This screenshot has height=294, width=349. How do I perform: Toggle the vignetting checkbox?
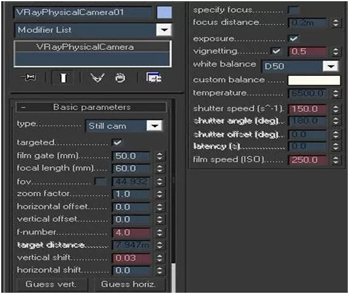coord(276,51)
